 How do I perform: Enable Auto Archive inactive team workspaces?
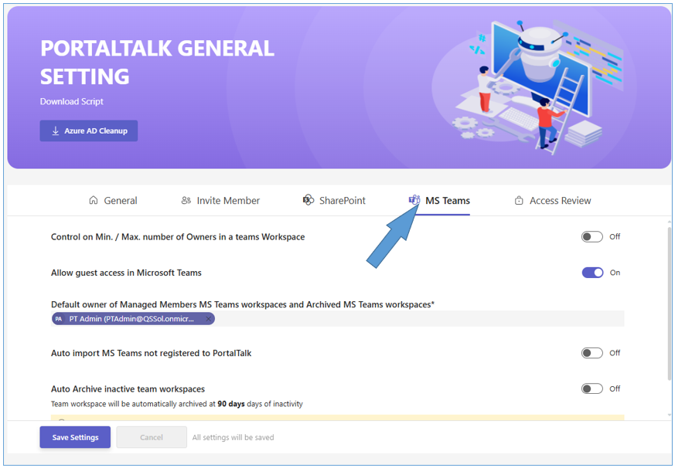tap(591, 389)
